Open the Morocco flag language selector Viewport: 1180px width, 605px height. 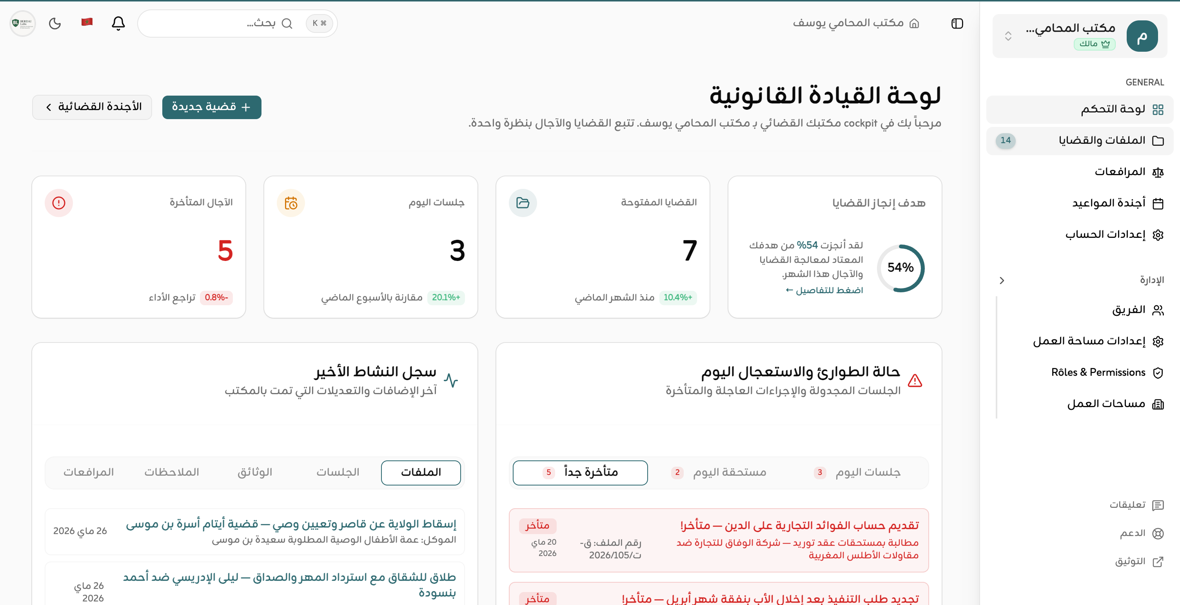(x=87, y=22)
